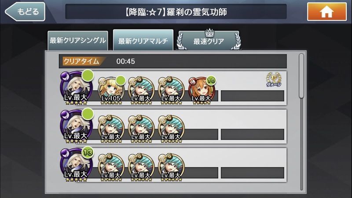Tap first row's last teal-haired character
The width and height of the screenshot is (352, 198).
click(x=171, y=91)
